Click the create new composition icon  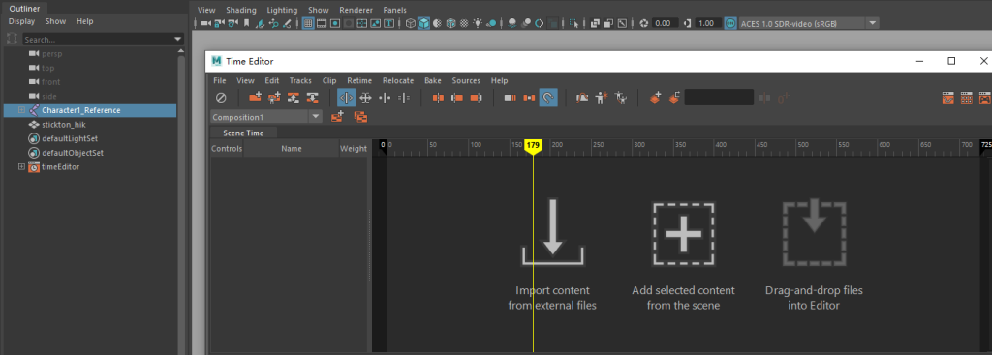click(337, 117)
